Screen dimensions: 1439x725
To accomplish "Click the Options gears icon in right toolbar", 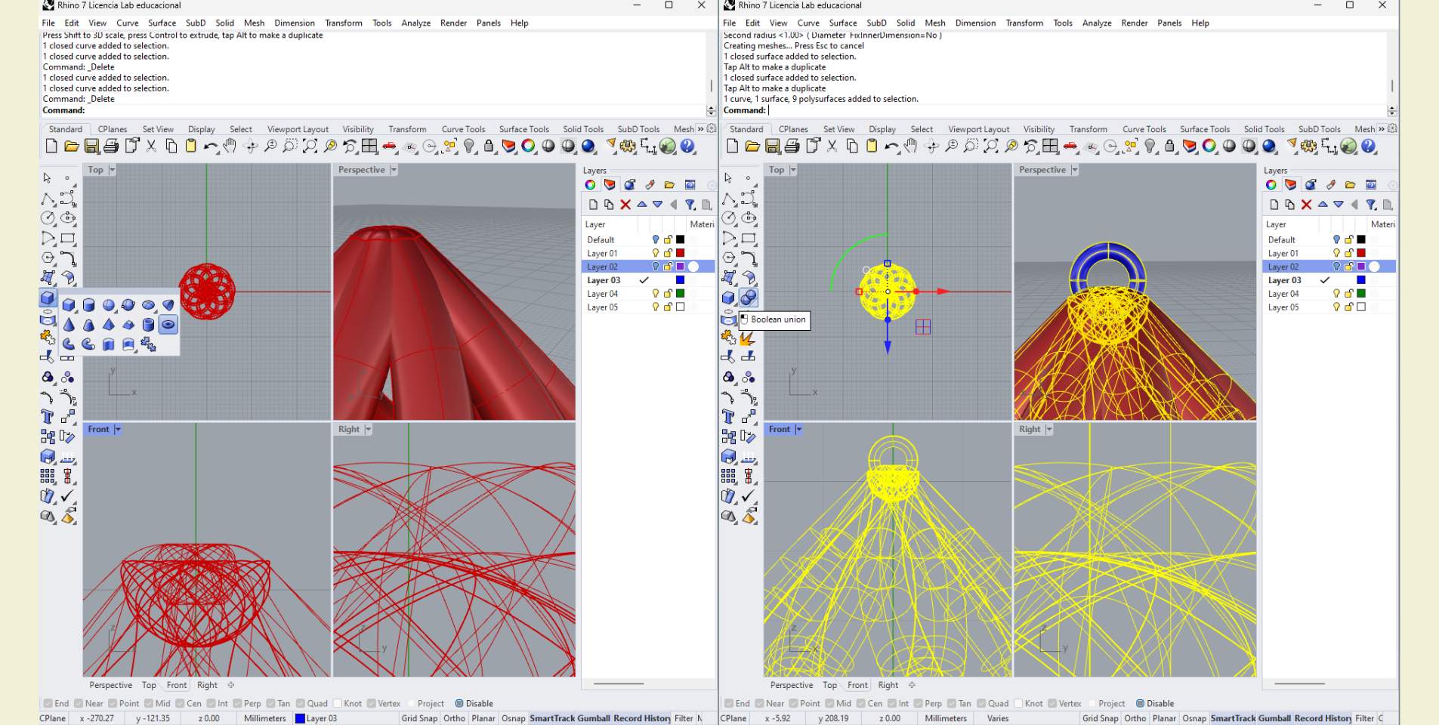I will coord(1308,146).
